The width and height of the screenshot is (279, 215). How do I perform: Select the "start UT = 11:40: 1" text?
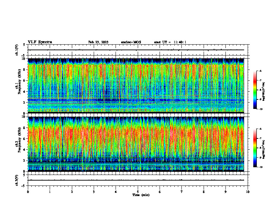coord(170,42)
